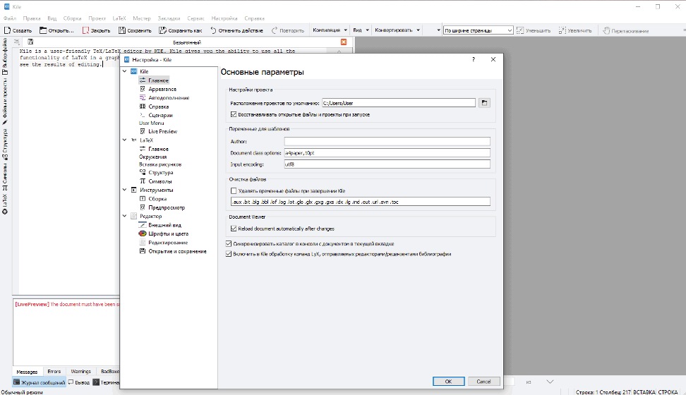Click the temporary file extensions field
Viewport: 686px width, 395px height.
(361, 202)
